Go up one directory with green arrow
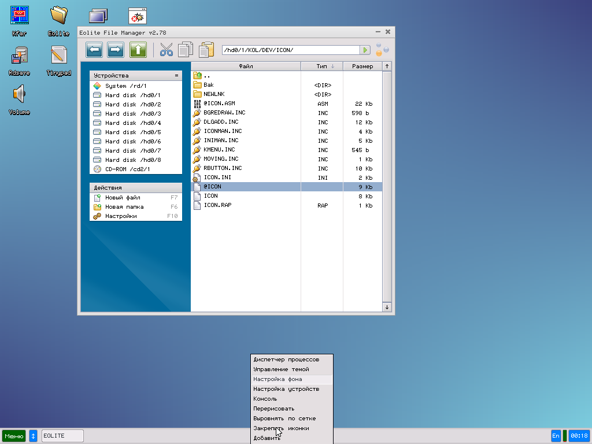 [x=138, y=50]
